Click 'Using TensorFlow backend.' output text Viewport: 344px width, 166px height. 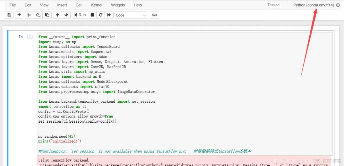(64, 160)
